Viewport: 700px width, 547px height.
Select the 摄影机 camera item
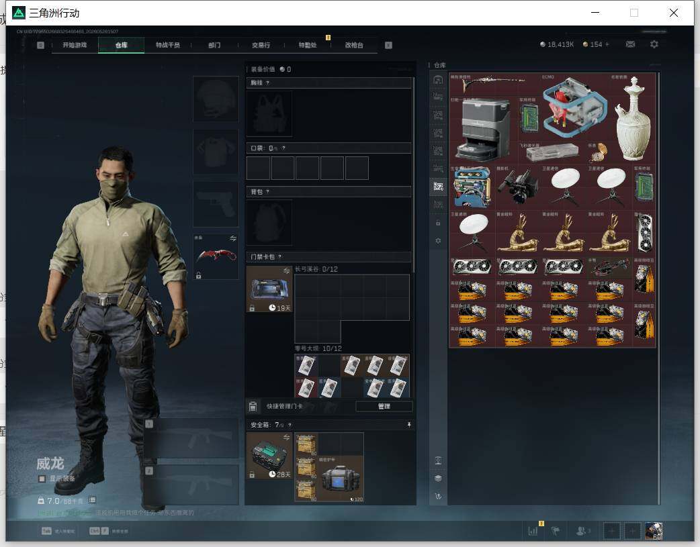[518, 187]
